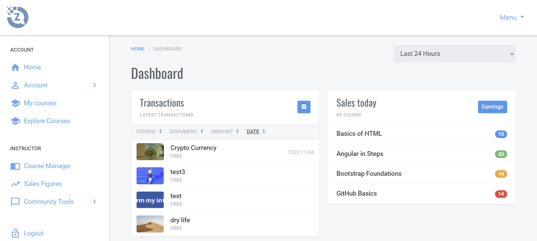Click the blue transactions list icon button

click(x=304, y=107)
